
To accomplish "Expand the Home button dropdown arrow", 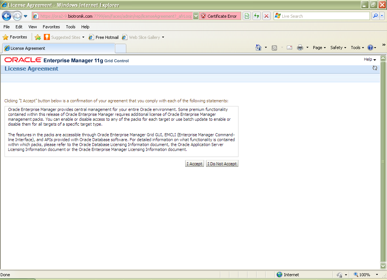I will click(x=266, y=48).
